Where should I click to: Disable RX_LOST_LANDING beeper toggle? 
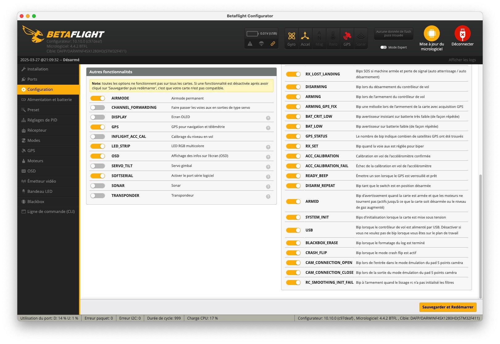click(x=293, y=74)
